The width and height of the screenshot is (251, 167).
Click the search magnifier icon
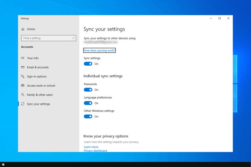click(x=73, y=38)
